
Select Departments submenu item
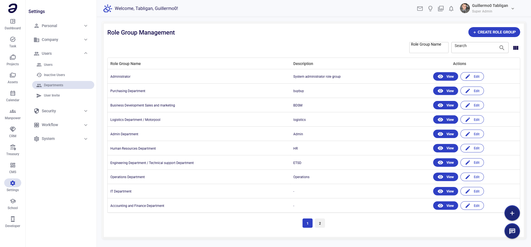point(63,85)
